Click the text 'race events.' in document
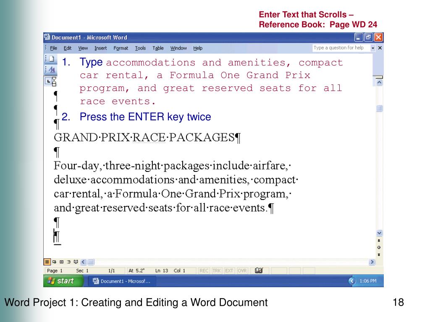 tap(238, 208)
